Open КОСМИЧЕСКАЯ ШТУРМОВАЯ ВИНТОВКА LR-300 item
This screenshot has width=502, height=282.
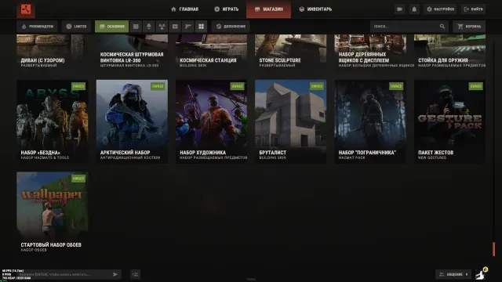pos(132,52)
